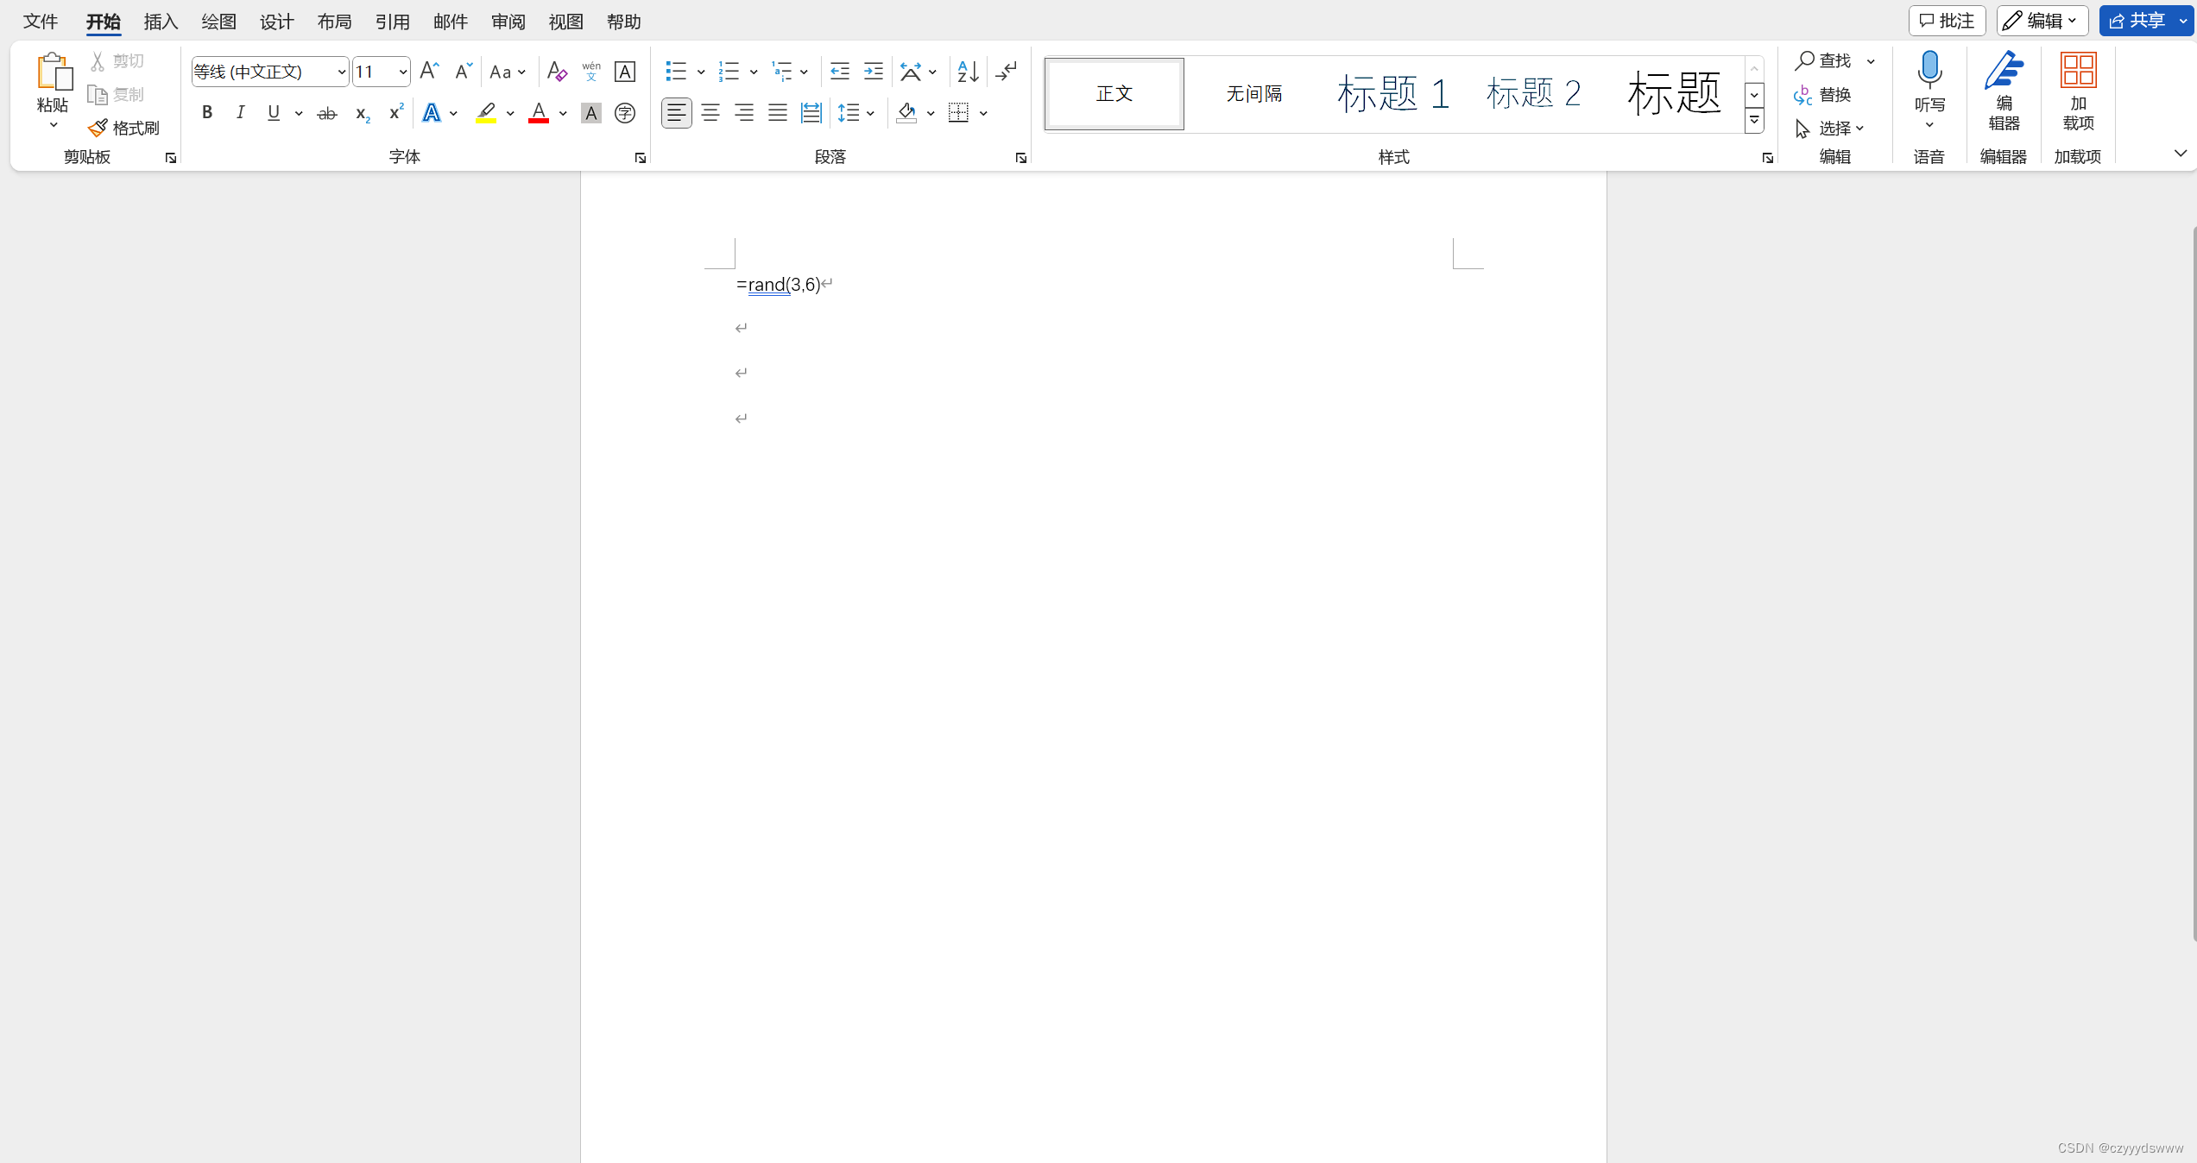This screenshot has width=2197, height=1163.
Task: Click the Format Painter brush icon
Action: pos(98,128)
